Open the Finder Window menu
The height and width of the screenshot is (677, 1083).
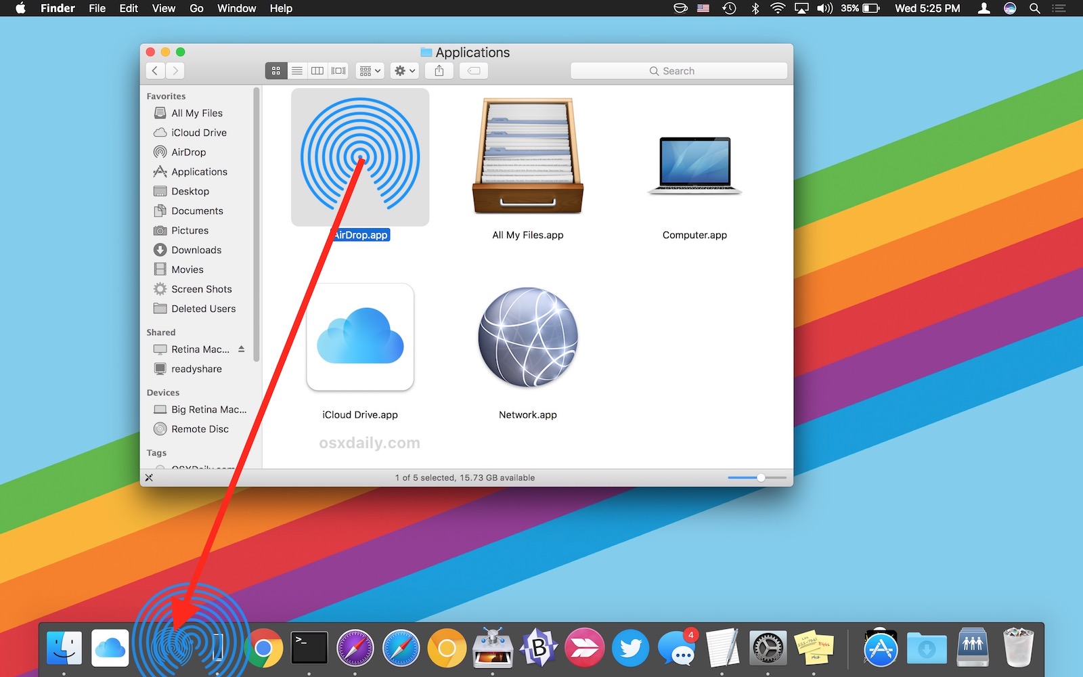236,8
